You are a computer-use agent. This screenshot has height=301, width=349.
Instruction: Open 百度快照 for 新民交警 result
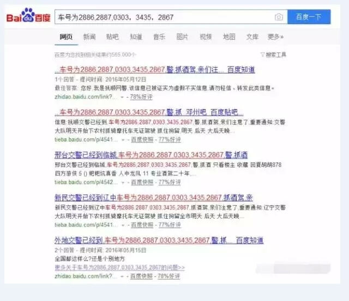[x=142, y=225]
